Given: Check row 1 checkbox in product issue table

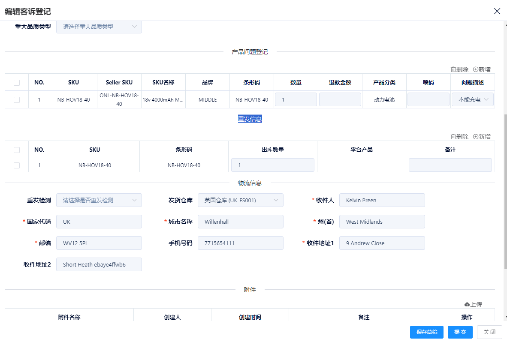Looking at the screenshot, I should (17, 99).
